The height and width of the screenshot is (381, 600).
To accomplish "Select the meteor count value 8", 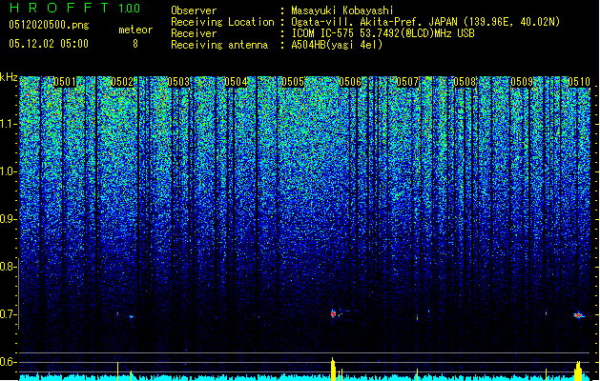I will [135, 44].
